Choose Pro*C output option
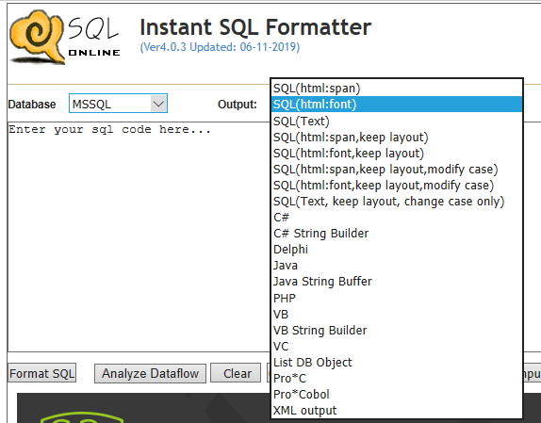 [397, 378]
